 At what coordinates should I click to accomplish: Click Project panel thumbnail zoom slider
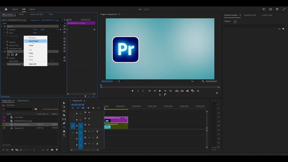pyautogui.click(x=25, y=150)
